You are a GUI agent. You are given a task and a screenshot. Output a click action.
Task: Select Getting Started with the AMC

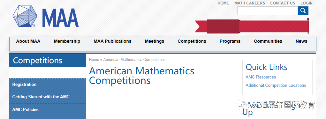pos(48,97)
